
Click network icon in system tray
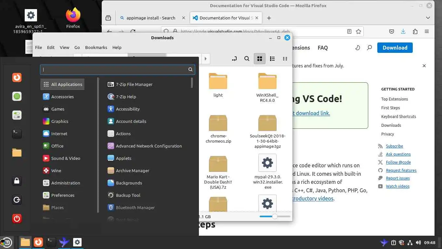tap(410, 243)
